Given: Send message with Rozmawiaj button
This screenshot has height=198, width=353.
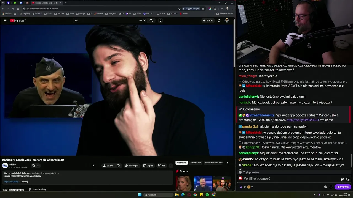Looking at the screenshot, I should [343, 187].
